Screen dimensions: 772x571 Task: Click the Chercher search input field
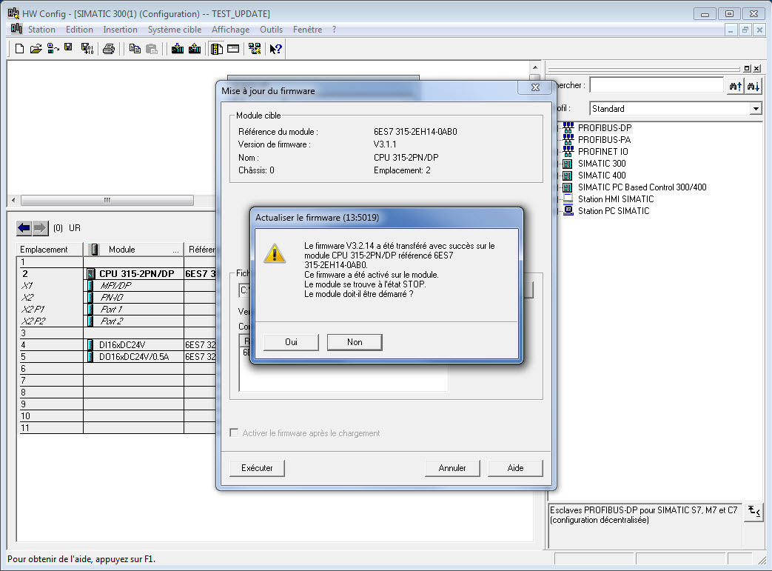coord(656,86)
